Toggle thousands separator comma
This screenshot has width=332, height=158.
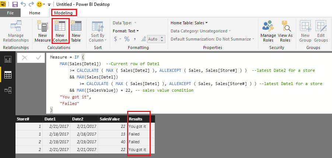135,39
